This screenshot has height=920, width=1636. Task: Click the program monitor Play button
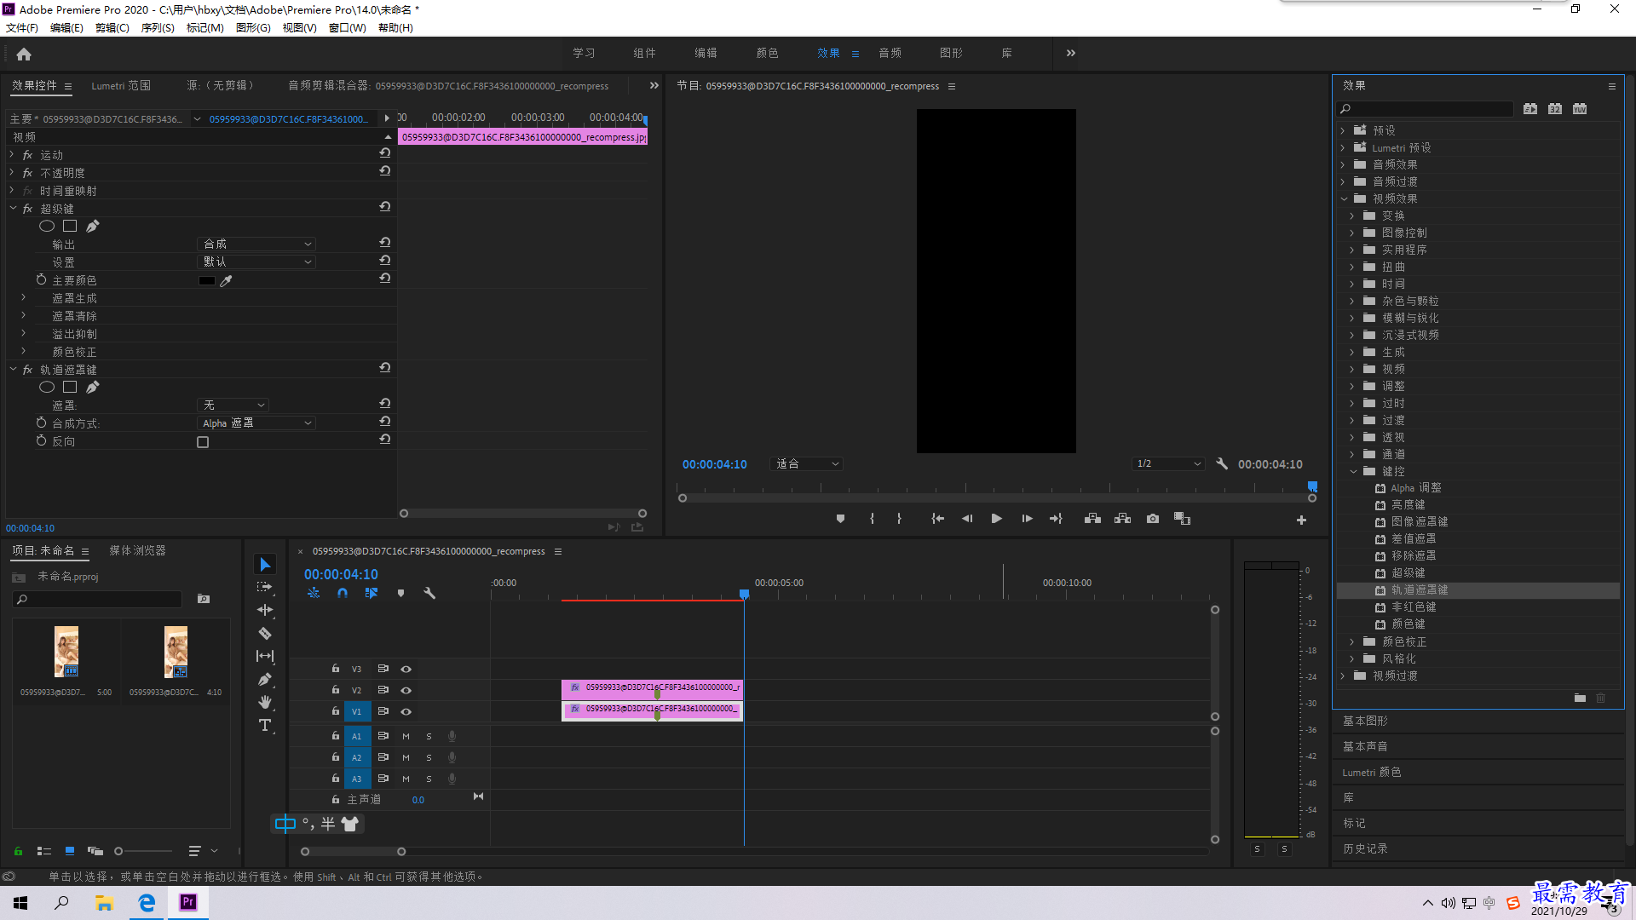(x=996, y=519)
